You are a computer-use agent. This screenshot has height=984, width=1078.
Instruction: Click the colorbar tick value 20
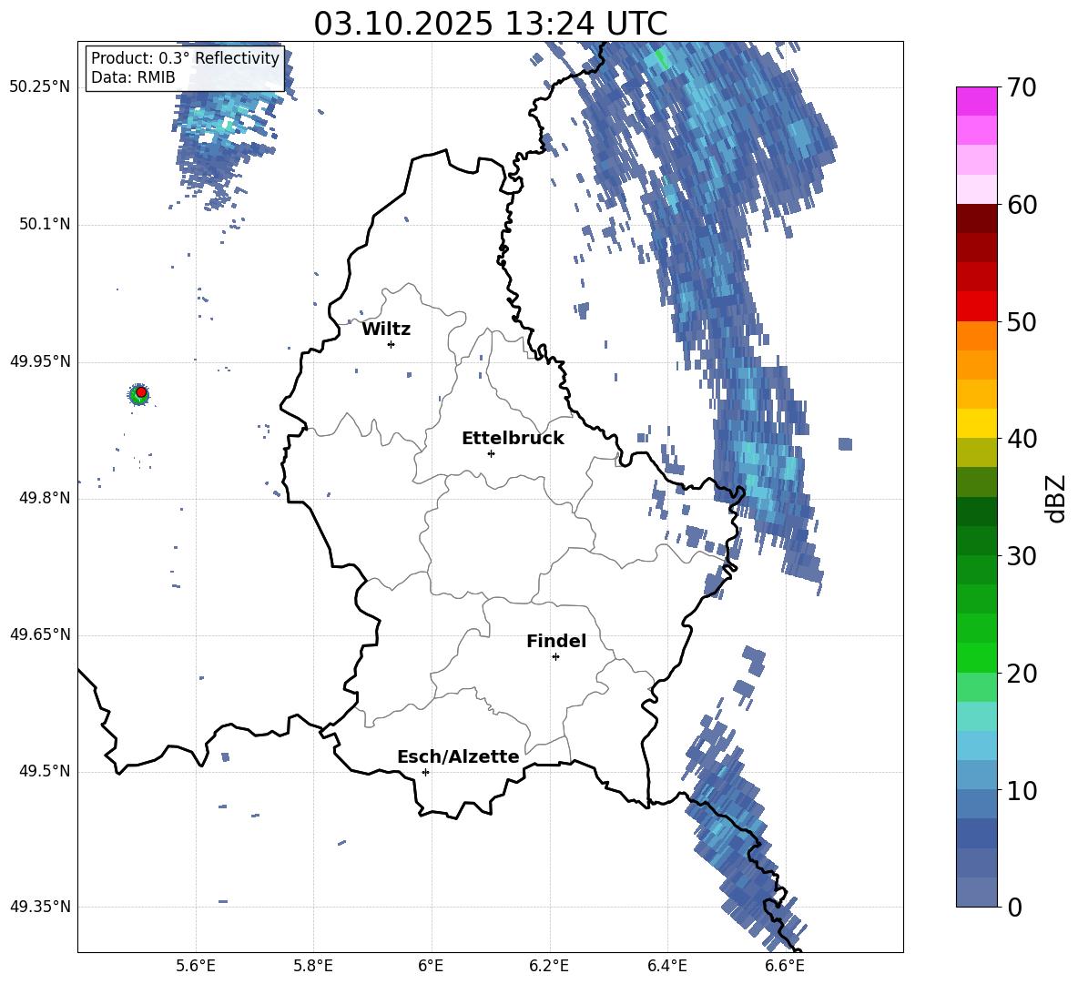pyautogui.click(x=1021, y=674)
